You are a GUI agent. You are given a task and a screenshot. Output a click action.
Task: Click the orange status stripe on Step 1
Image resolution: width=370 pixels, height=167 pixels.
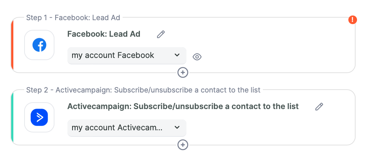[12, 45]
